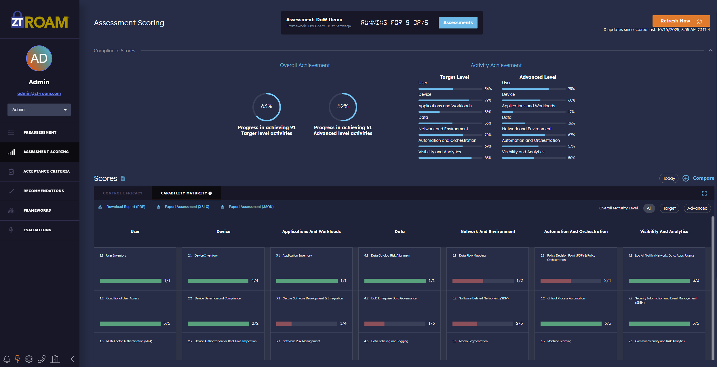Image resolution: width=717 pixels, height=367 pixels.
Task: Collapse the Compliance Scores section
Action: (x=710, y=51)
